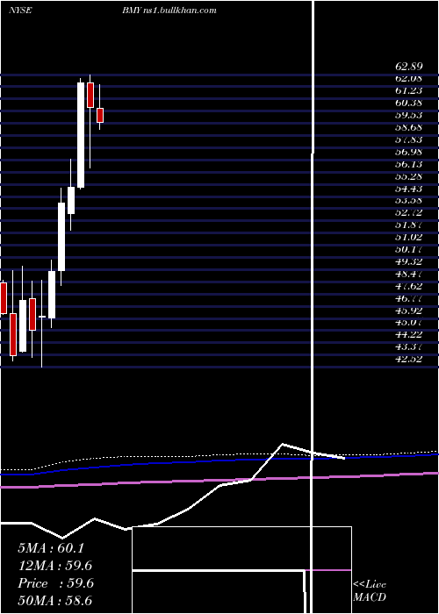Click the 42.52 price level label
Viewport: 439px width, 614px height.
(408, 359)
